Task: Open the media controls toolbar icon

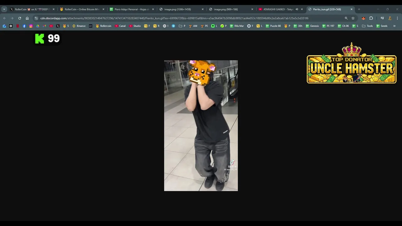Action: pos(382,18)
